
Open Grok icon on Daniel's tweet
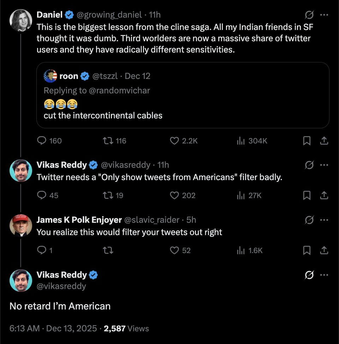309,15
